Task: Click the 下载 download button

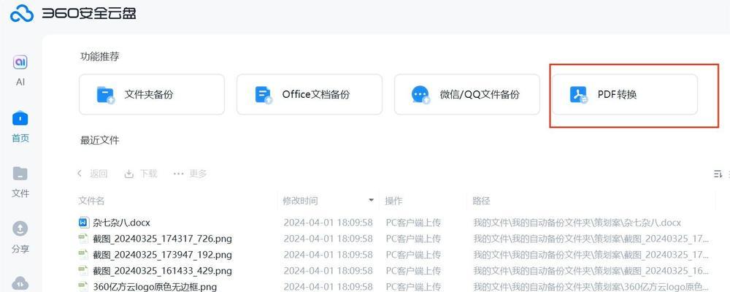Action: coord(141,174)
